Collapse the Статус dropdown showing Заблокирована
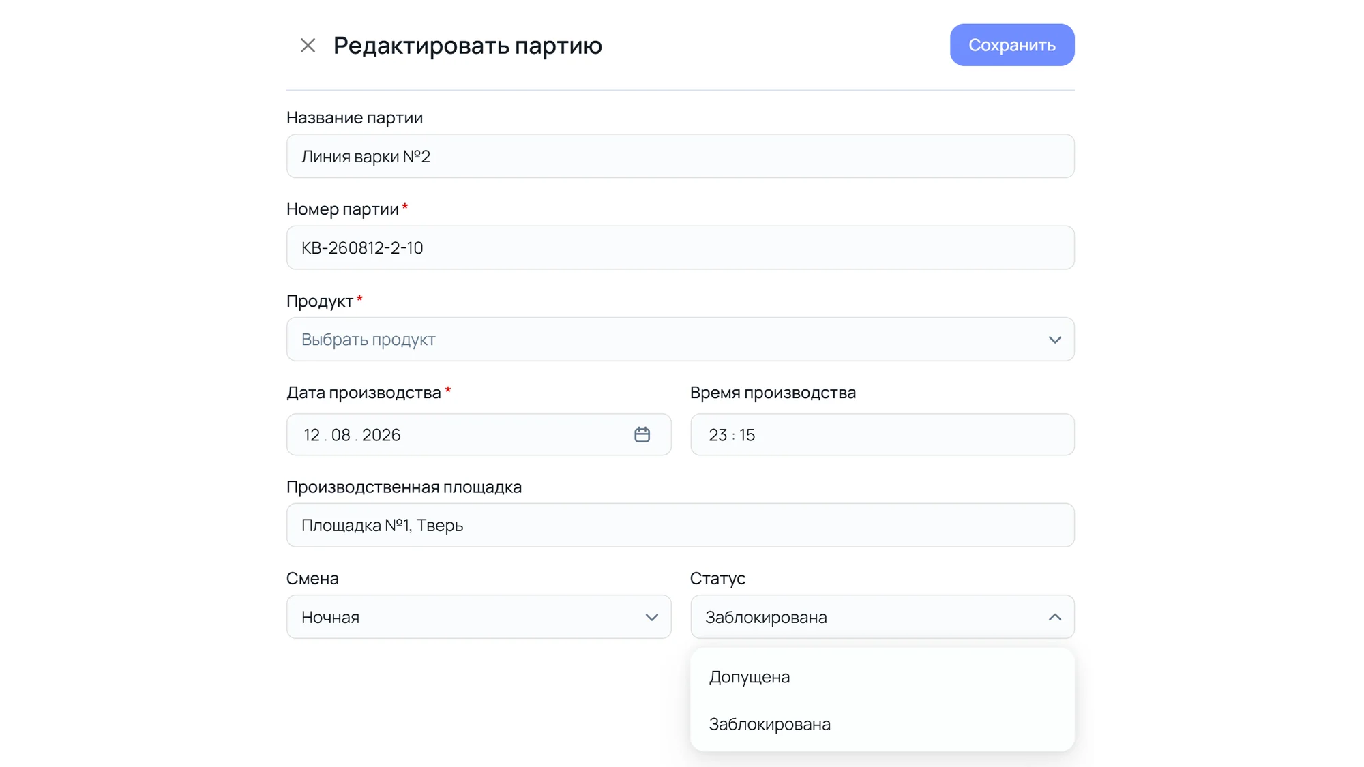 pyautogui.click(x=883, y=617)
